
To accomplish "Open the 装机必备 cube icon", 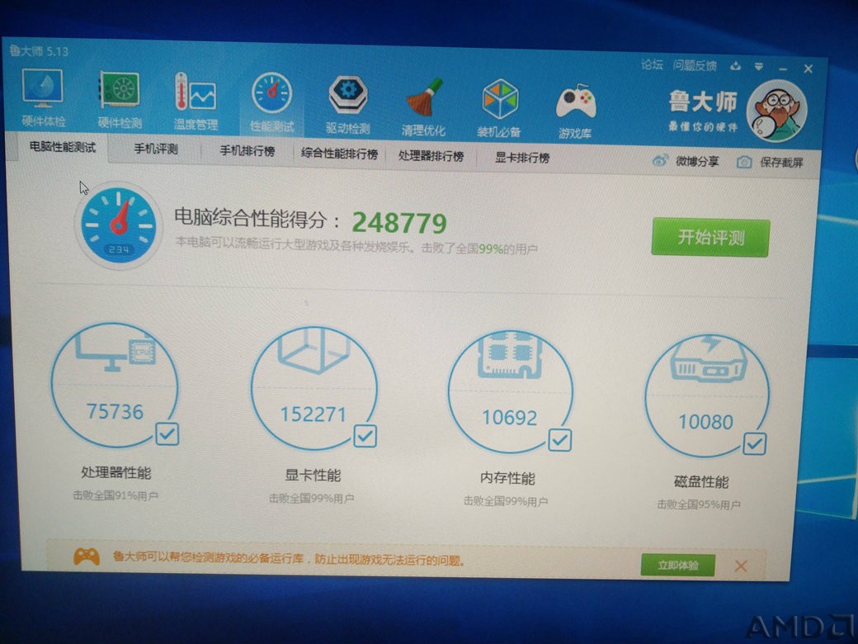I will click(499, 100).
